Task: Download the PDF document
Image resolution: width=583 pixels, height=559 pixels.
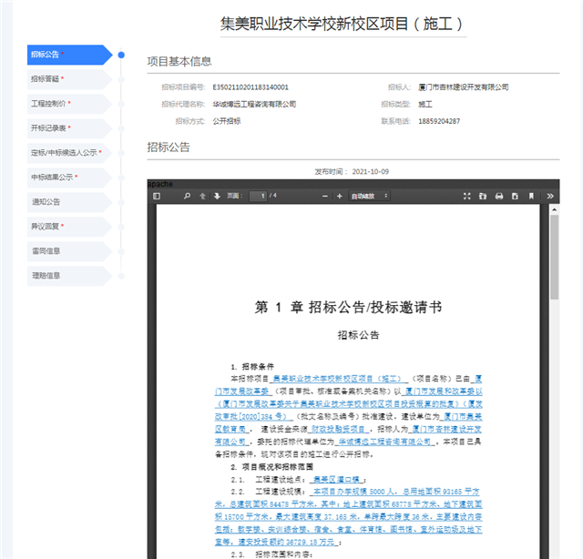Action: (x=515, y=196)
